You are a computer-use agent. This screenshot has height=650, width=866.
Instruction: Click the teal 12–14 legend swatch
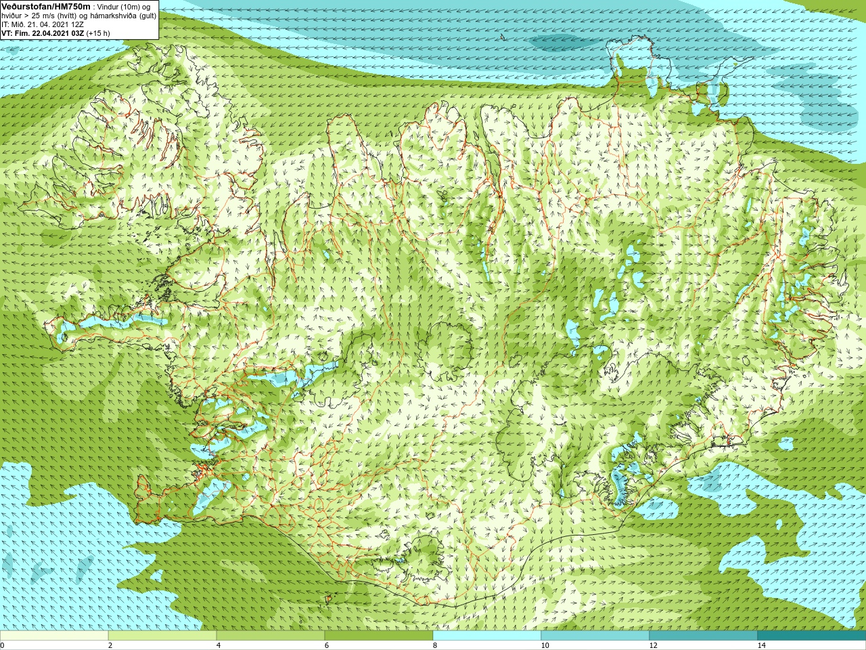(704, 636)
